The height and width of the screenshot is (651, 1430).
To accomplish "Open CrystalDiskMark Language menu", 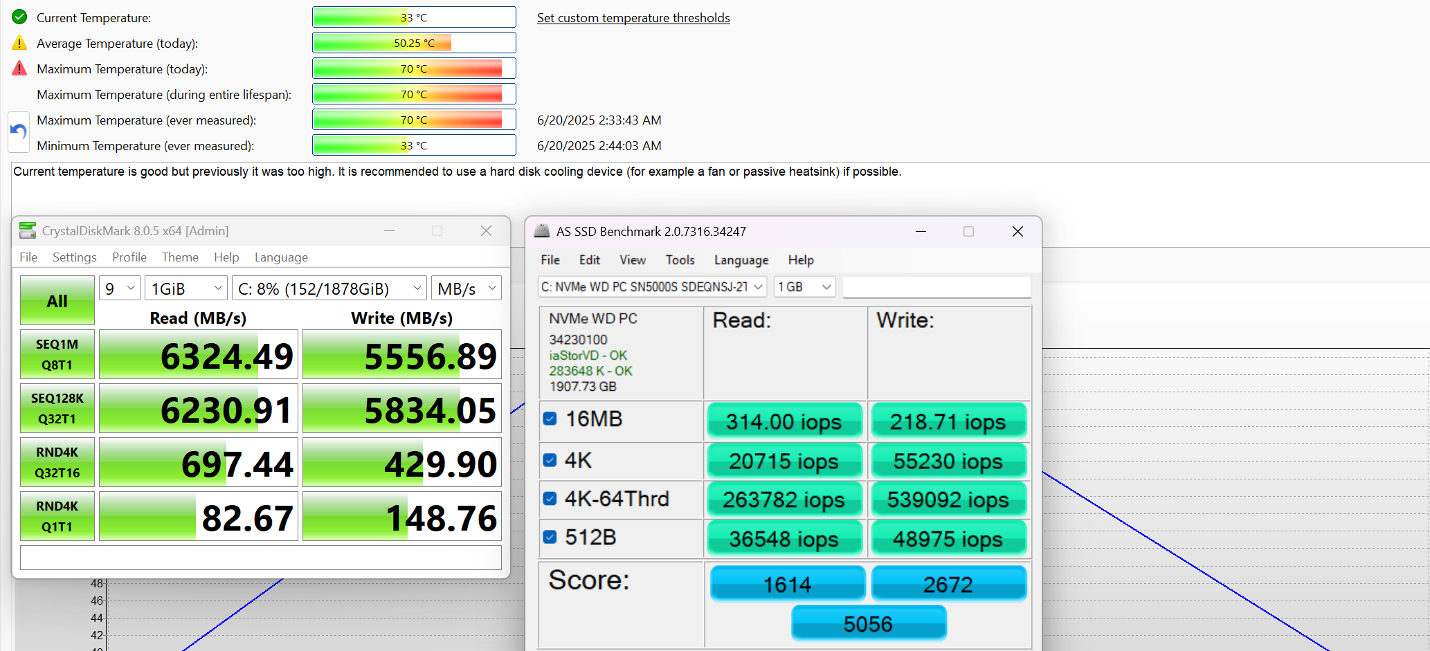I will click(x=281, y=257).
